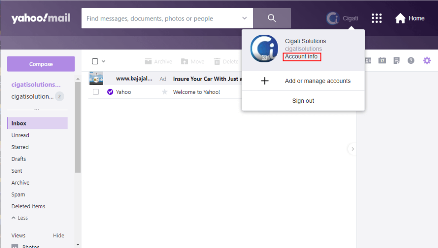Screen dimensions: 438x248
Task: Open the Yahoo apps grid icon
Action: 376,18
